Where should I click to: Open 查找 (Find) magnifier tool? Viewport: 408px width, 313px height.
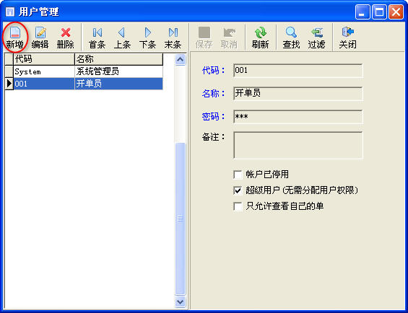tap(291, 38)
